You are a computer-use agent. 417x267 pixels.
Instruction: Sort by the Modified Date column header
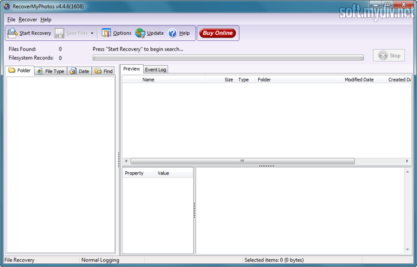(364, 80)
